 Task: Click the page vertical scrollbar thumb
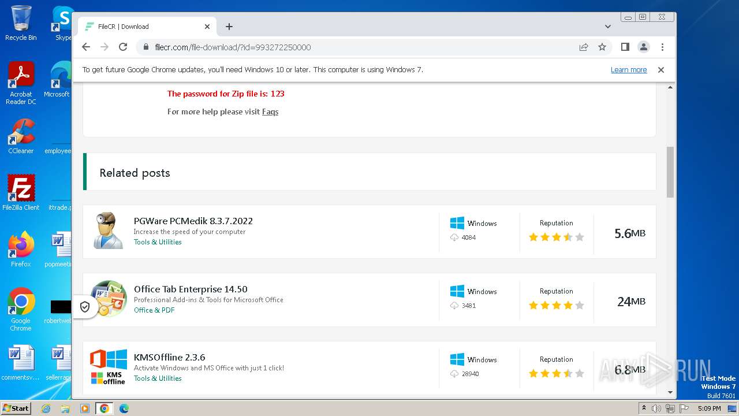[670, 172]
